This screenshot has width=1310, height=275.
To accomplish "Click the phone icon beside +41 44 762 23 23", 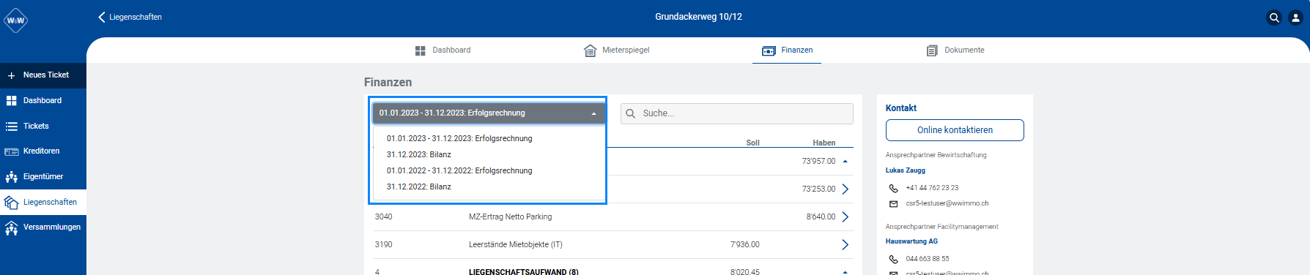I will pos(893,189).
